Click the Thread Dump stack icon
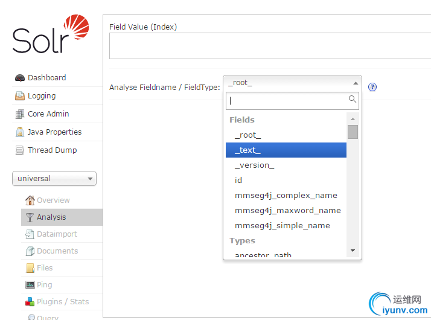Screen dimensions: 431x320 pyautogui.click(x=20, y=150)
